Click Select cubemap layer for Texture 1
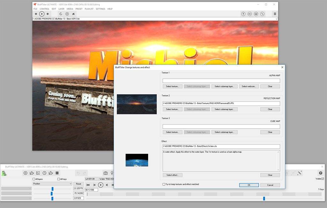Image resolution: width=327 pixels, height=208 pixels. (224, 86)
